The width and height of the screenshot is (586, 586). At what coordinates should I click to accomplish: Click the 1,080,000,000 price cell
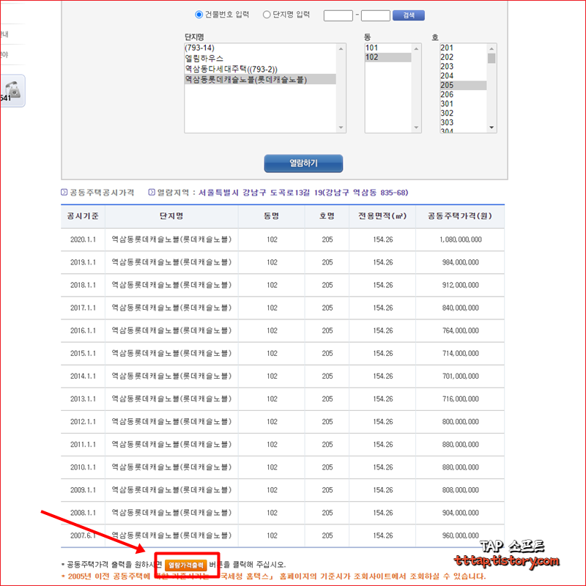tap(460, 240)
